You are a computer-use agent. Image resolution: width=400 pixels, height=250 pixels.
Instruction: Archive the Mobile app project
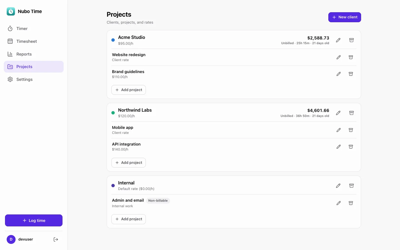tap(351, 130)
